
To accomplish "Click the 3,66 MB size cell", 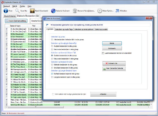I will click(57, 102).
